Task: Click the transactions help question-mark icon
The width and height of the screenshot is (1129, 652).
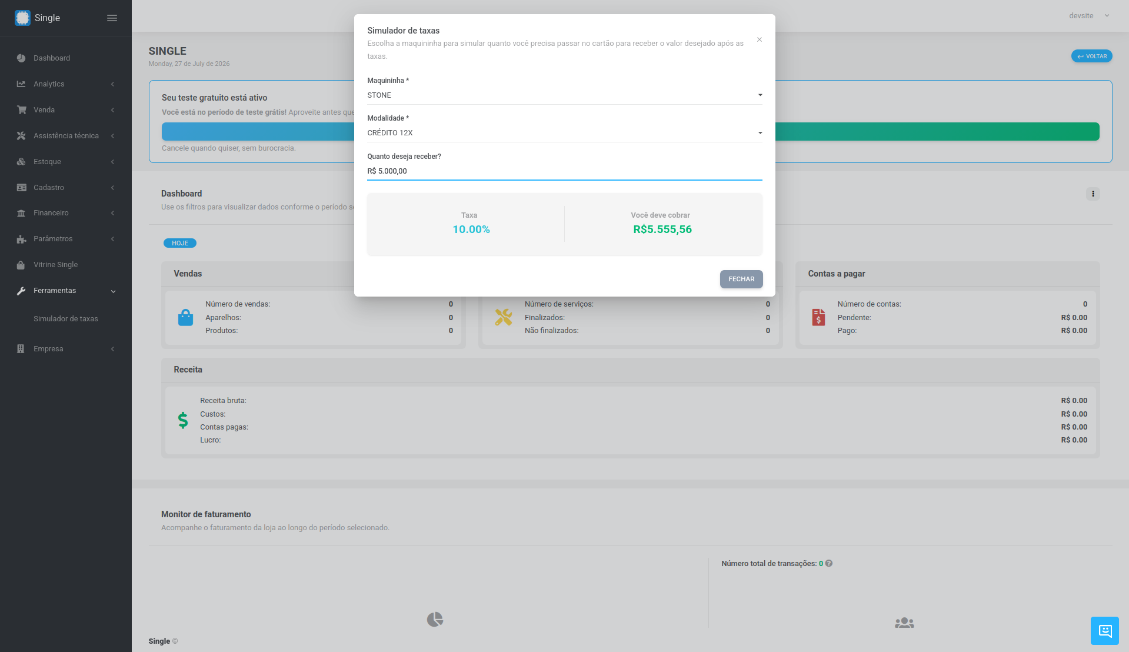Action: (x=828, y=564)
